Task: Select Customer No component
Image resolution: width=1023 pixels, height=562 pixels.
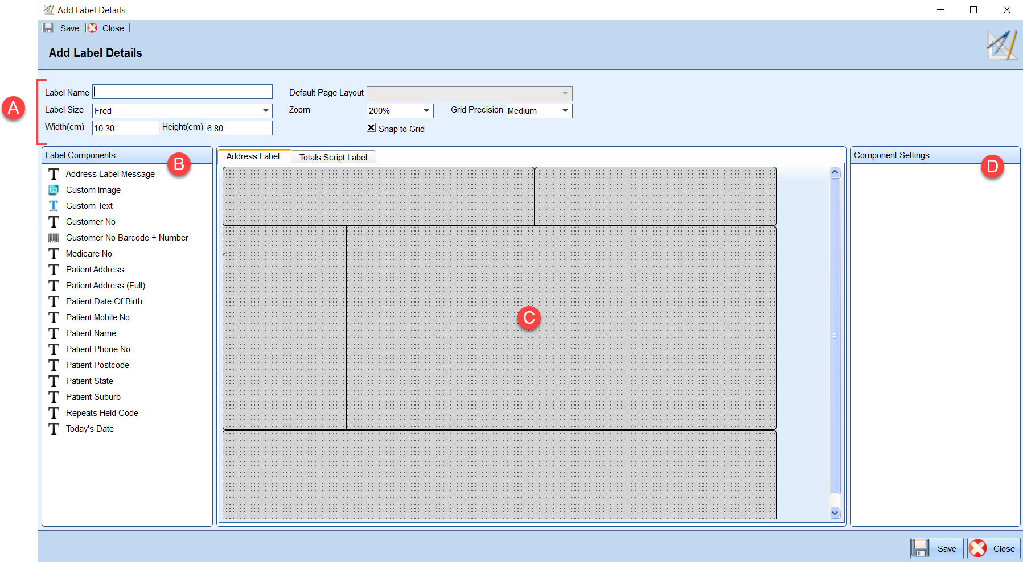Action: 91,222
